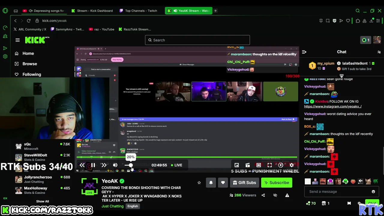Open mini player mode icon
384x216 pixels.
(236, 165)
